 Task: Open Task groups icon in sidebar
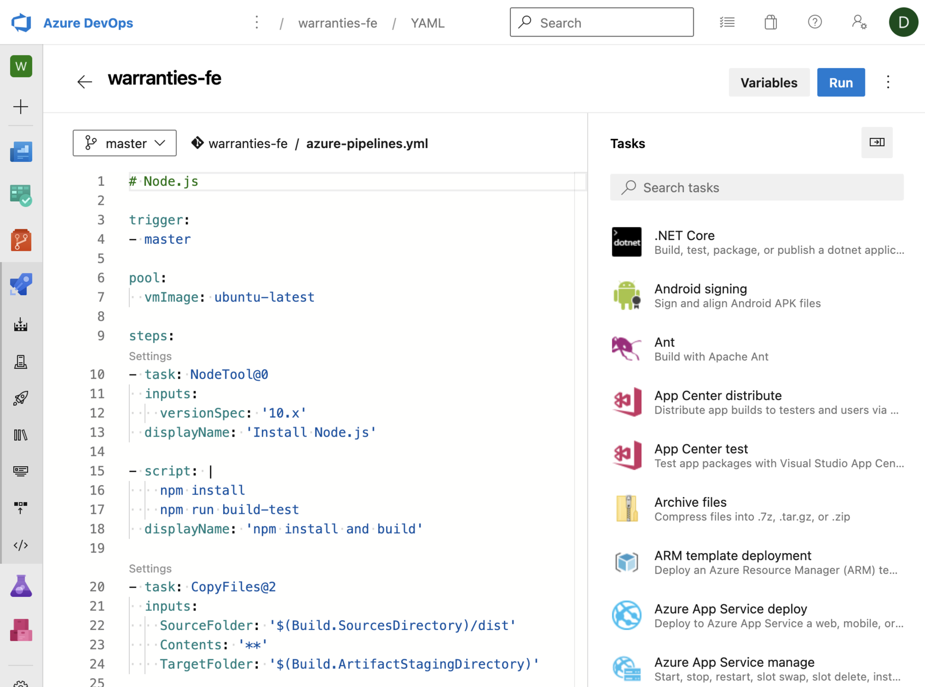point(21,471)
